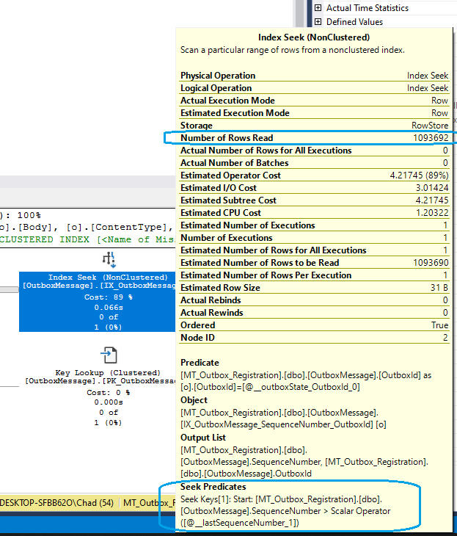Click the Actual Rewinds row
The image size is (457, 536).
(314, 313)
